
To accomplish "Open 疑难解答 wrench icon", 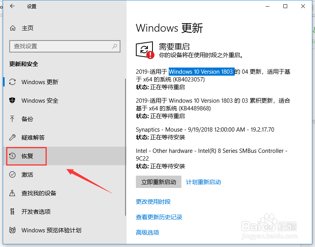I will pyautogui.click(x=12, y=137).
